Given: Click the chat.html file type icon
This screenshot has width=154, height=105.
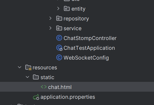Looking at the screenshot, I should pos(44,87).
